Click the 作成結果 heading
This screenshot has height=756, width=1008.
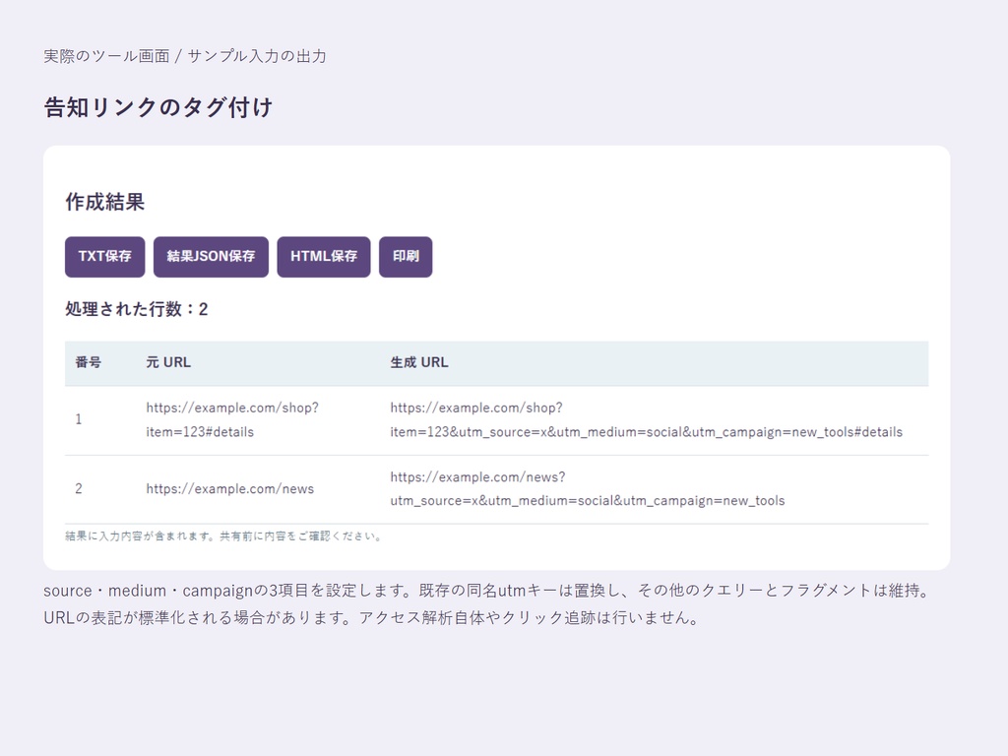click(x=104, y=202)
